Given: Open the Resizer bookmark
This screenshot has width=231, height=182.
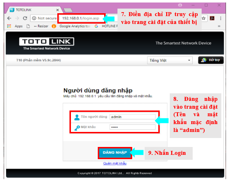Looking at the screenshot, I should coord(41,26).
